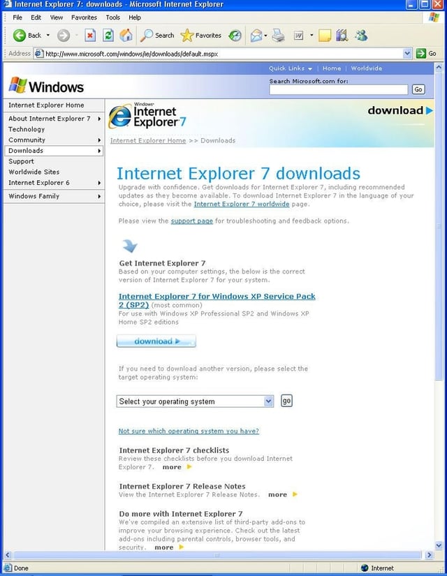Open the Favorites menu
The image size is (447, 576).
click(x=85, y=17)
